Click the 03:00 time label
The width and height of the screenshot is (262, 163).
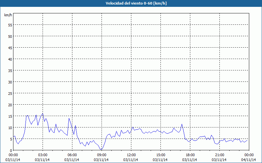pyautogui.click(x=43, y=155)
